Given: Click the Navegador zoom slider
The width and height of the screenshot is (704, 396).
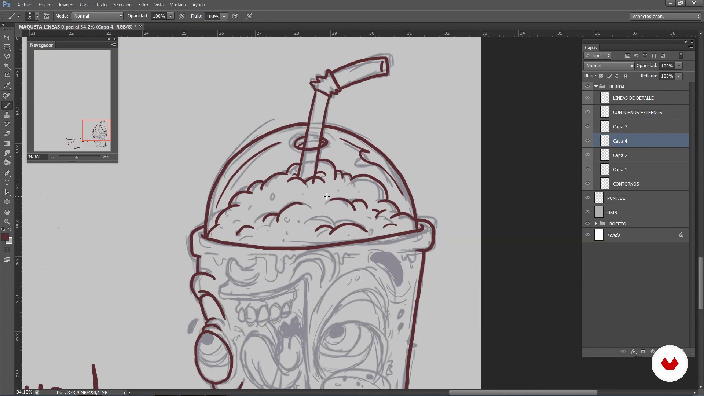Looking at the screenshot, I should point(79,157).
